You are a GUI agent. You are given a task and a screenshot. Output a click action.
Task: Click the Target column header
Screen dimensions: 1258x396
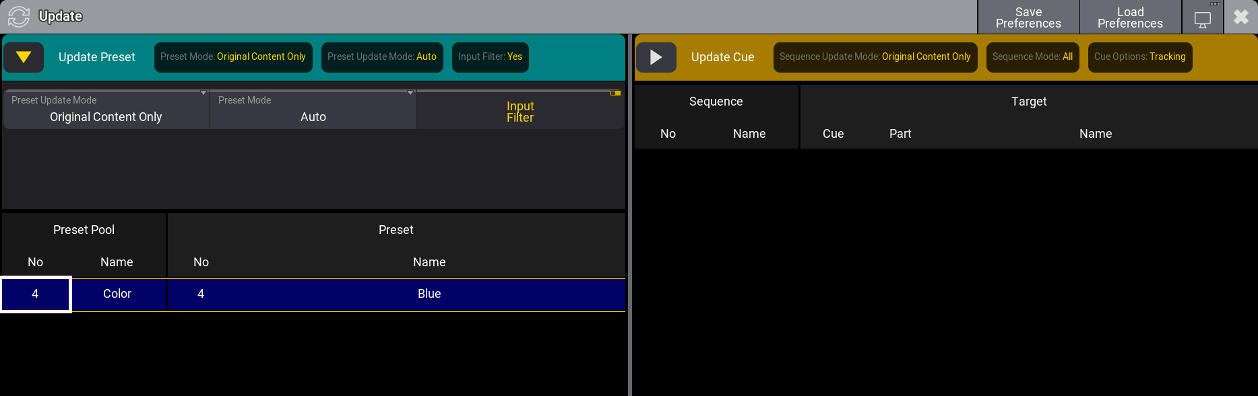tap(1028, 102)
